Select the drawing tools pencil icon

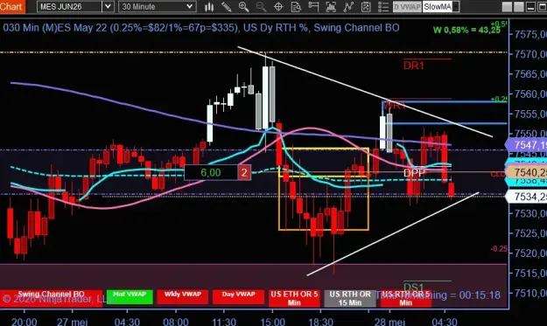pos(226,7)
